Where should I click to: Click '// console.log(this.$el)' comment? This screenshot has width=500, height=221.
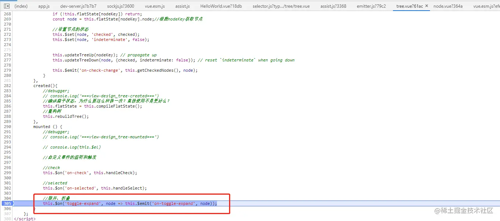(x=72, y=147)
